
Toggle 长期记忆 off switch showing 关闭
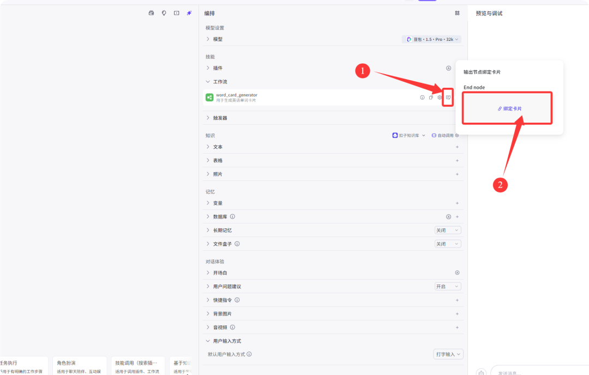(x=448, y=229)
